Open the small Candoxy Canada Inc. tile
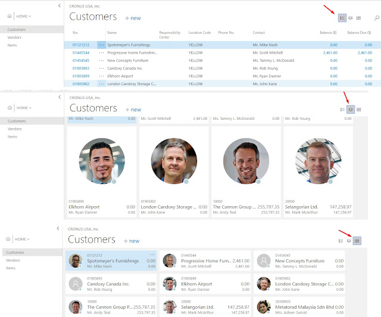This screenshot has width=381, height=317. [x=111, y=284]
